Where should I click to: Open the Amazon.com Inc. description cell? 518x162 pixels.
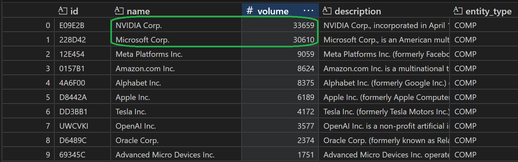[384, 69]
